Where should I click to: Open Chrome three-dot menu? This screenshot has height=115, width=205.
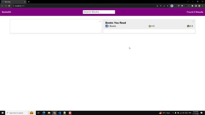(203, 6)
